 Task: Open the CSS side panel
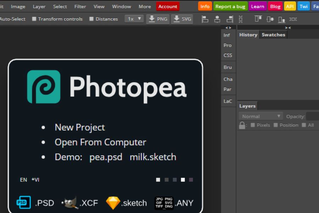tap(228, 55)
